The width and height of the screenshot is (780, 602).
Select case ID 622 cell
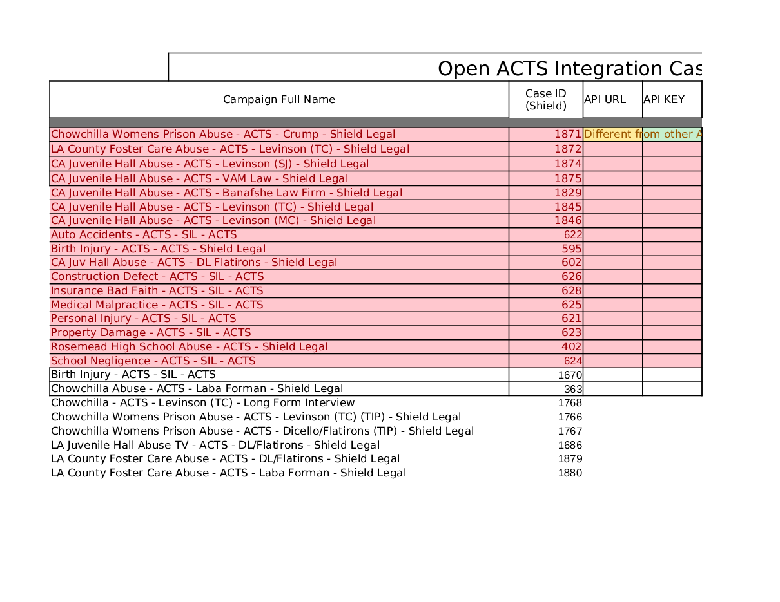[x=545, y=235]
